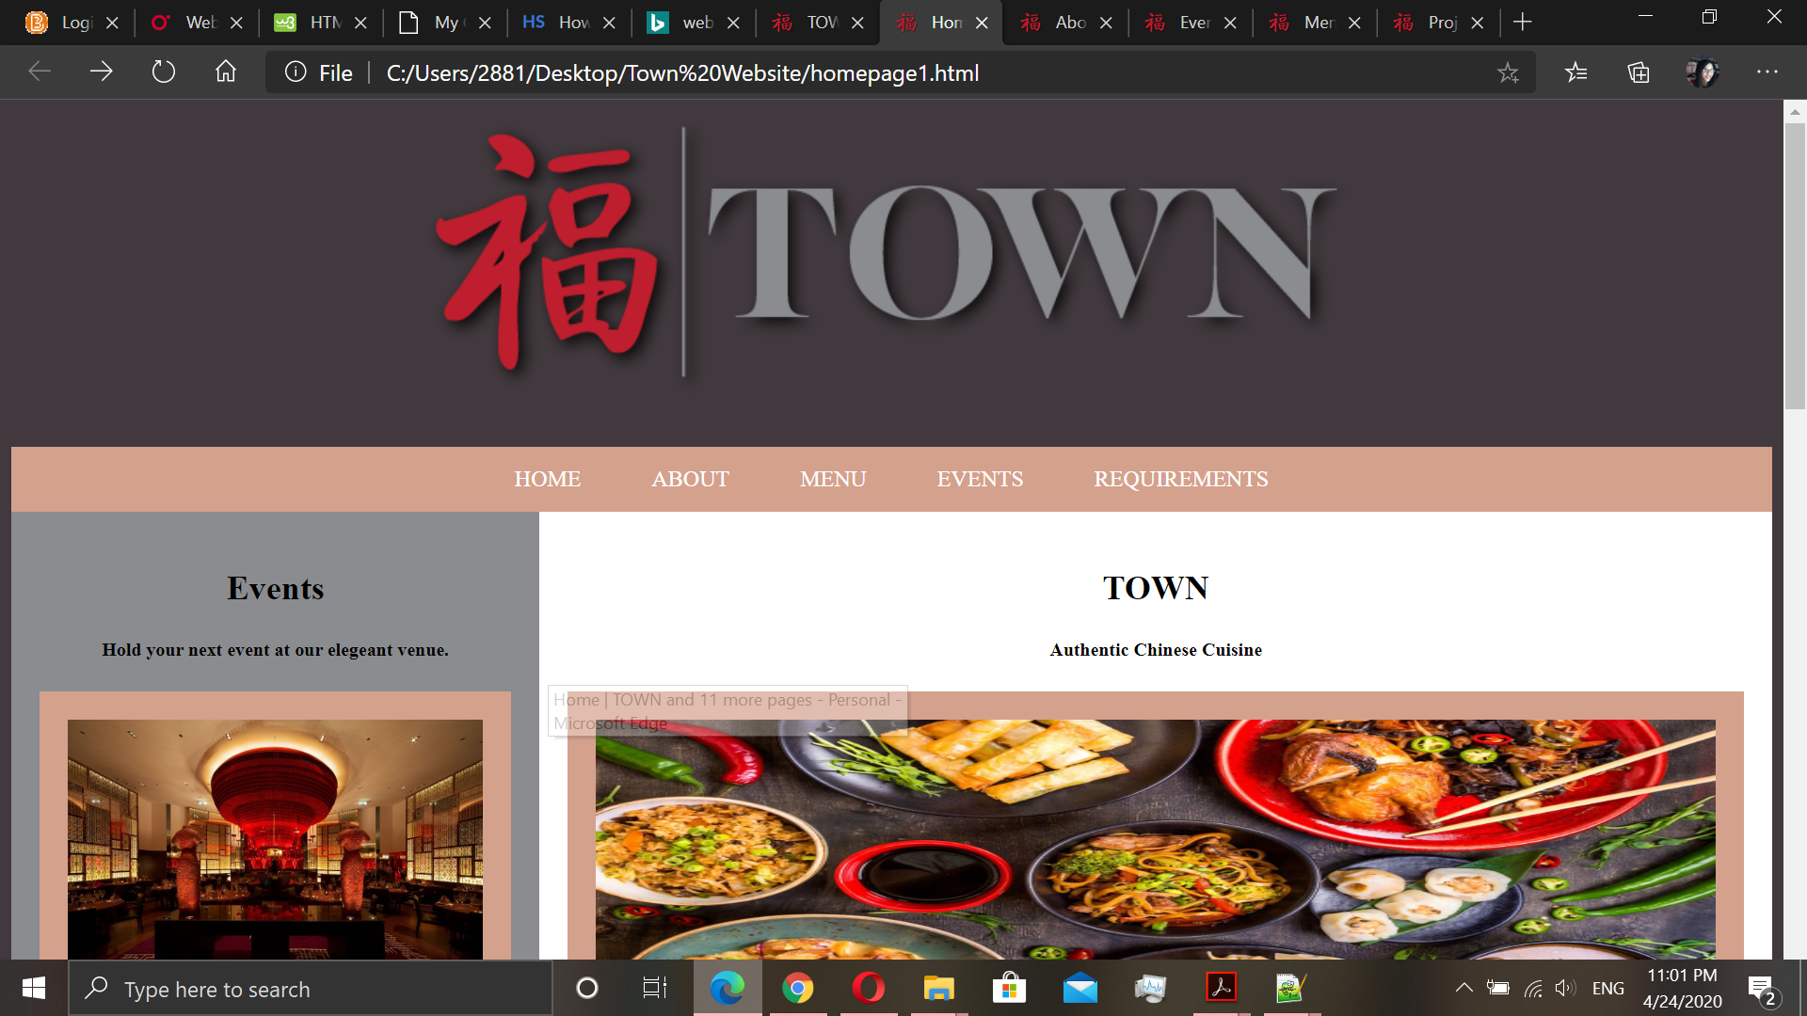Image resolution: width=1807 pixels, height=1016 pixels.
Task: Click the browser Back arrow
Action: pos(40,72)
